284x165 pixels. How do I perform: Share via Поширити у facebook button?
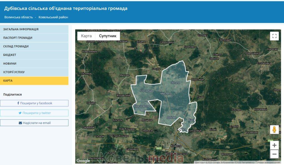coord(34,103)
